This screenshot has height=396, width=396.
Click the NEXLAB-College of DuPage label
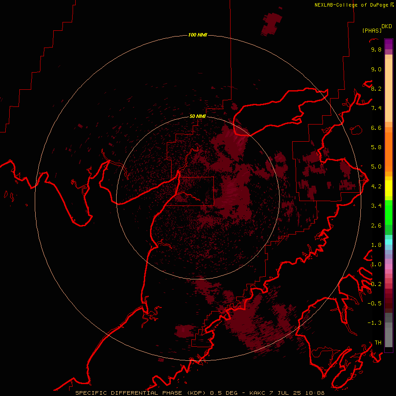click(x=352, y=5)
